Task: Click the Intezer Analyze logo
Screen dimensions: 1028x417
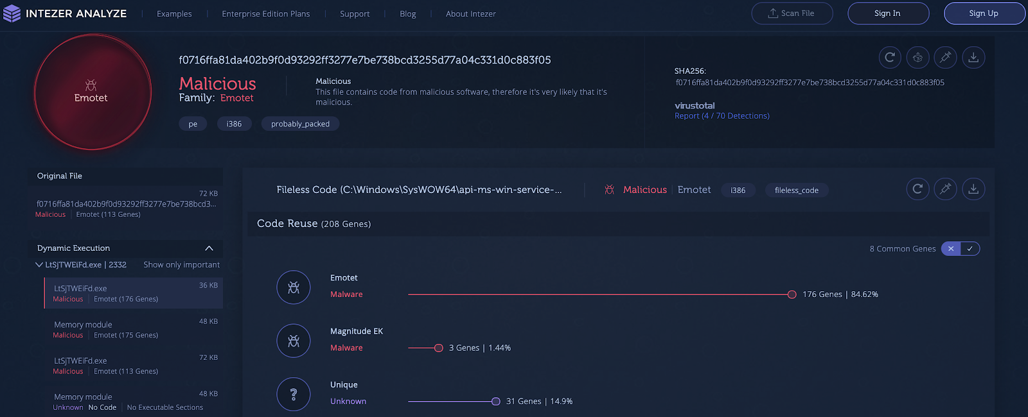Action: (64, 13)
